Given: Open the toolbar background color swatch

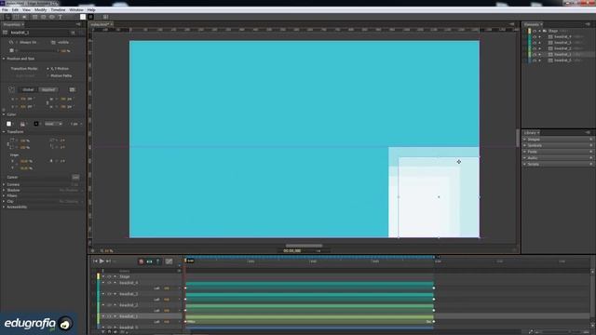Looking at the screenshot, I should (83, 17).
